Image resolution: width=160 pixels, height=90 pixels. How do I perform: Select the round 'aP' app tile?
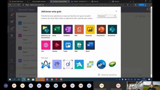tap(101, 64)
